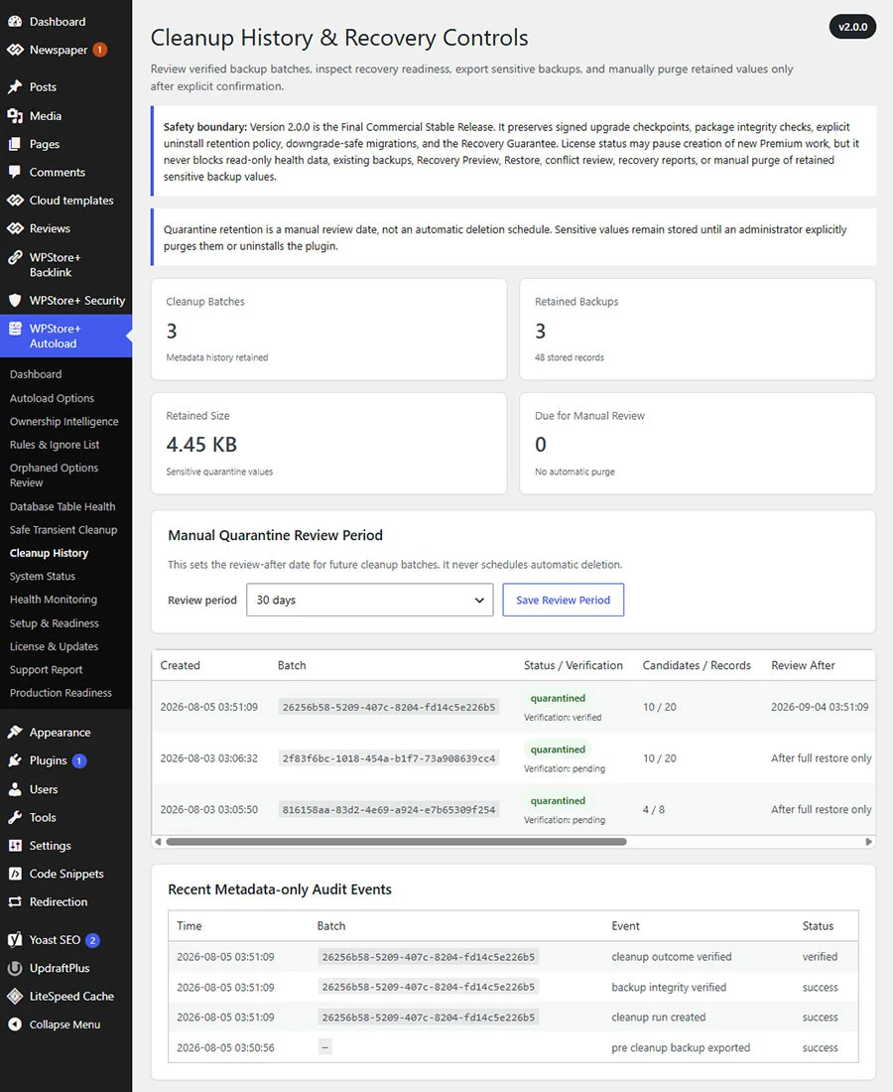893x1092 pixels.
Task: Click the WPStore+ Backlink chain icon
Action: coord(15,258)
